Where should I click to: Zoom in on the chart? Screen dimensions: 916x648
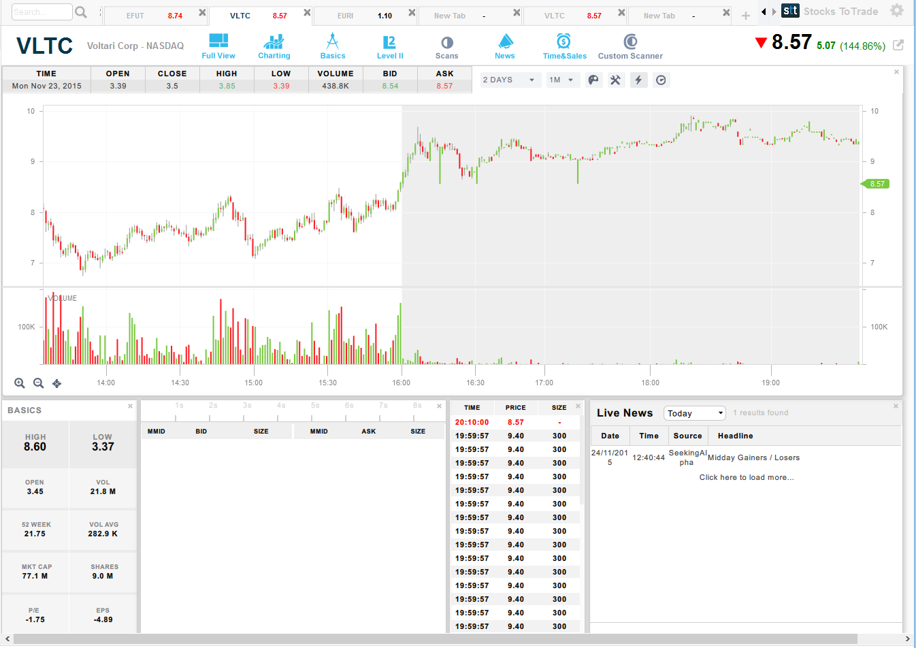20,383
